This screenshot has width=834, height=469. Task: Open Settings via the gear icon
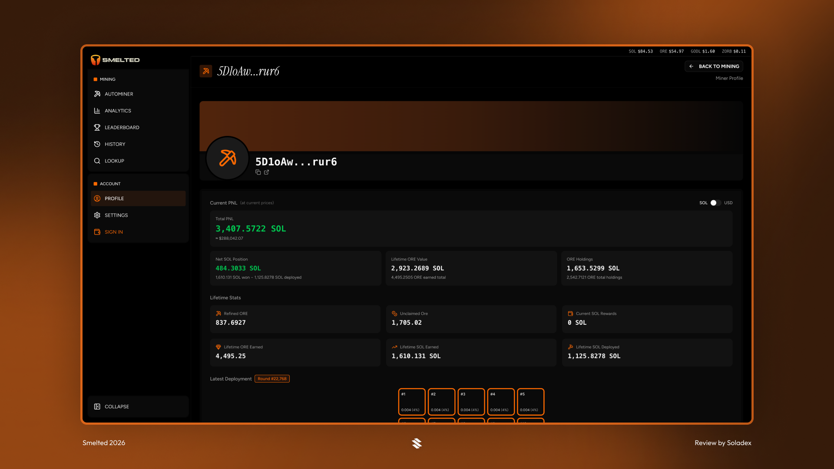click(x=97, y=215)
